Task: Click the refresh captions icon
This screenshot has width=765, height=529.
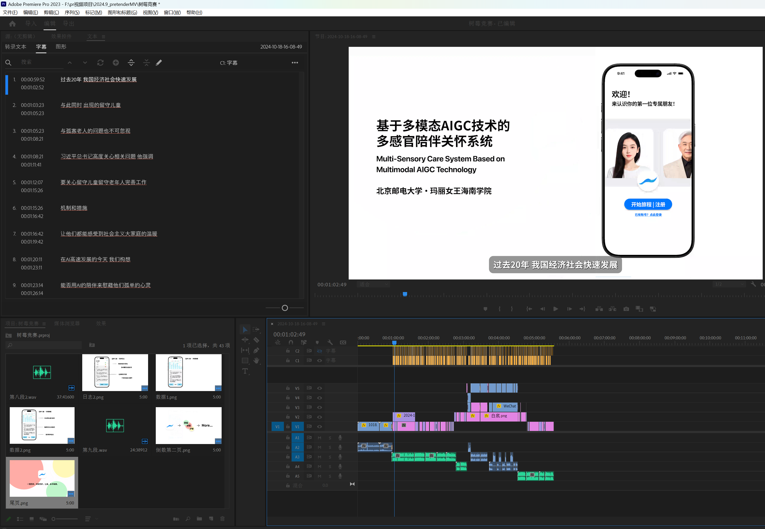Action: (100, 63)
